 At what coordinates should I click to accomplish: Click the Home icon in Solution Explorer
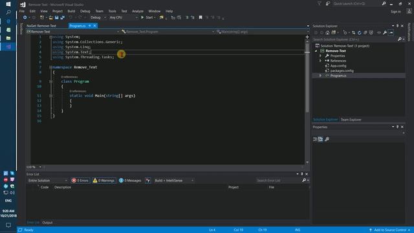pos(327,32)
